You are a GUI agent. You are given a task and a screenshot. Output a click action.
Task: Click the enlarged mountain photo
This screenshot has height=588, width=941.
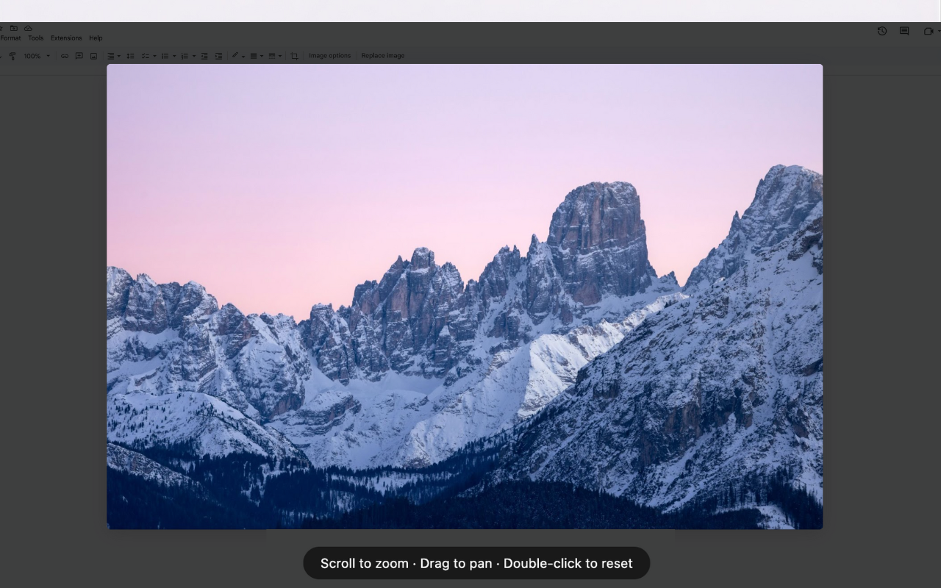pyautogui.click(x=465, y=296)
